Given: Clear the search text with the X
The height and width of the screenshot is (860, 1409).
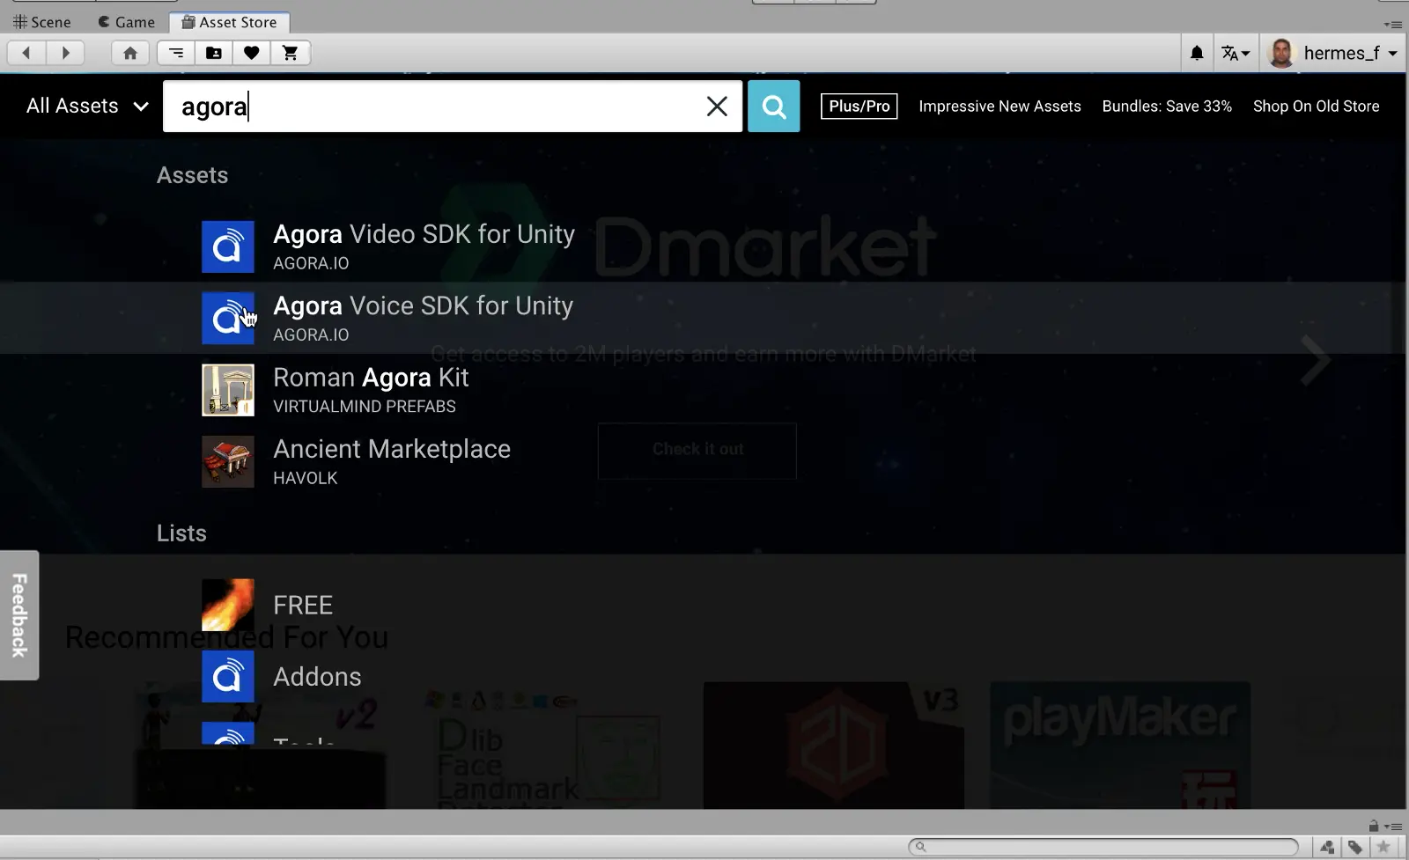Looking at the screenshot, I should 717,107.
